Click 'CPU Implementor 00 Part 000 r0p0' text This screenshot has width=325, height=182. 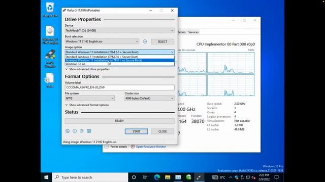(225, 44)
